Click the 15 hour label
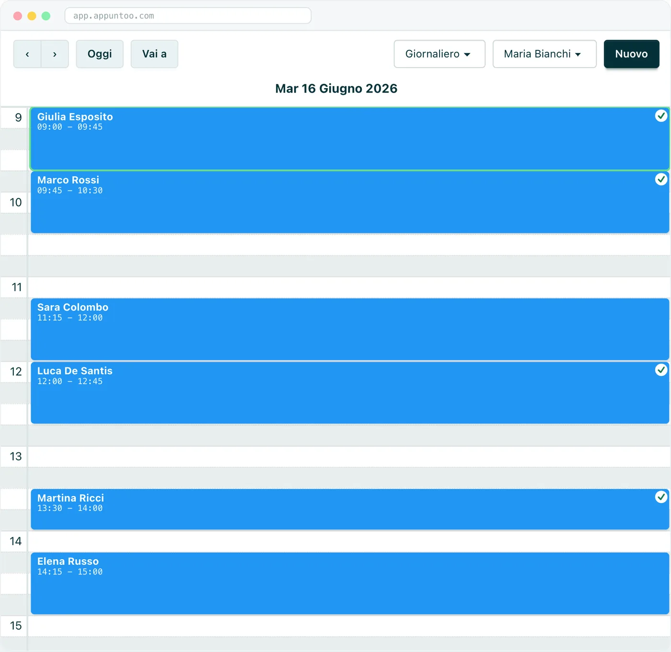671x652 pixels. (16, 626)
